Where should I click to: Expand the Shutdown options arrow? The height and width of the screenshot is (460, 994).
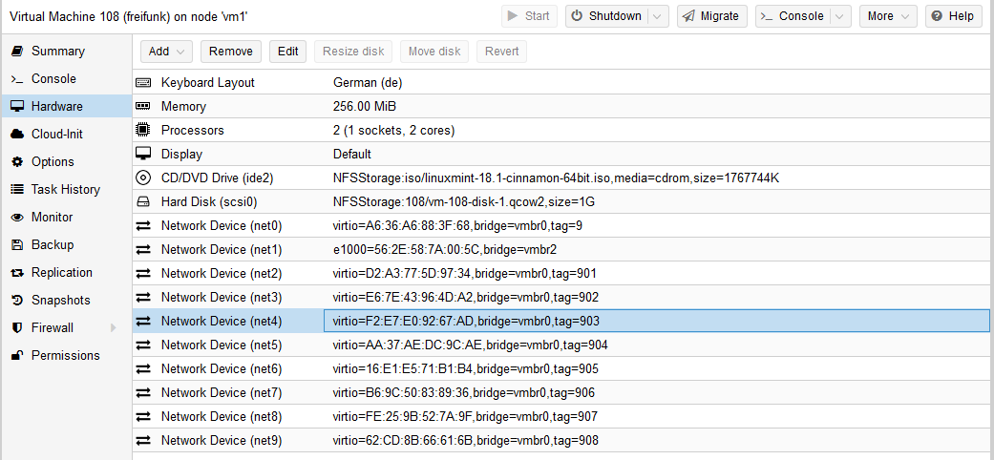pos(658,16)
